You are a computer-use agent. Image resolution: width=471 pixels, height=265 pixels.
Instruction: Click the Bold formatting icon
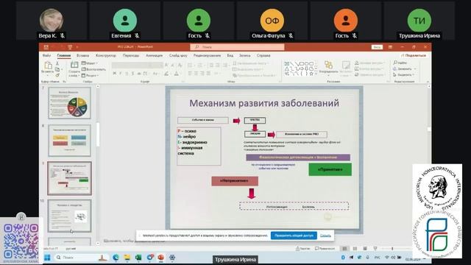coord(115,74)
